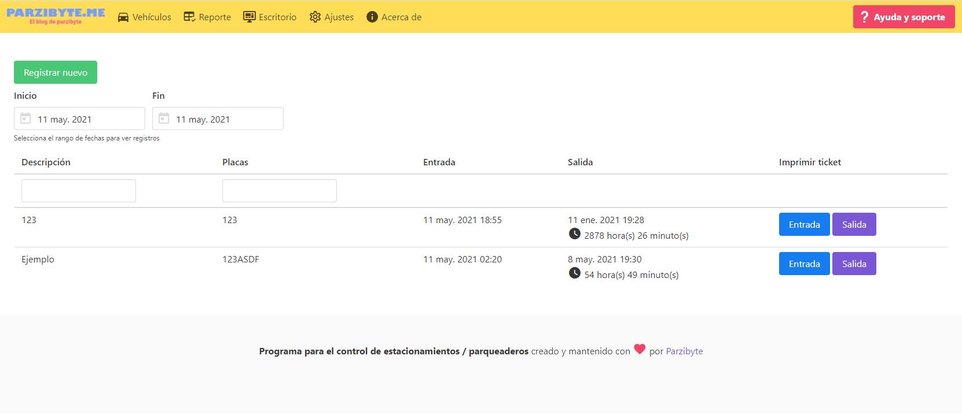This screenshot has width=962, height=415.
Task: Click the clock icon for 2878 hours
Action: click(x=574, y=234)
